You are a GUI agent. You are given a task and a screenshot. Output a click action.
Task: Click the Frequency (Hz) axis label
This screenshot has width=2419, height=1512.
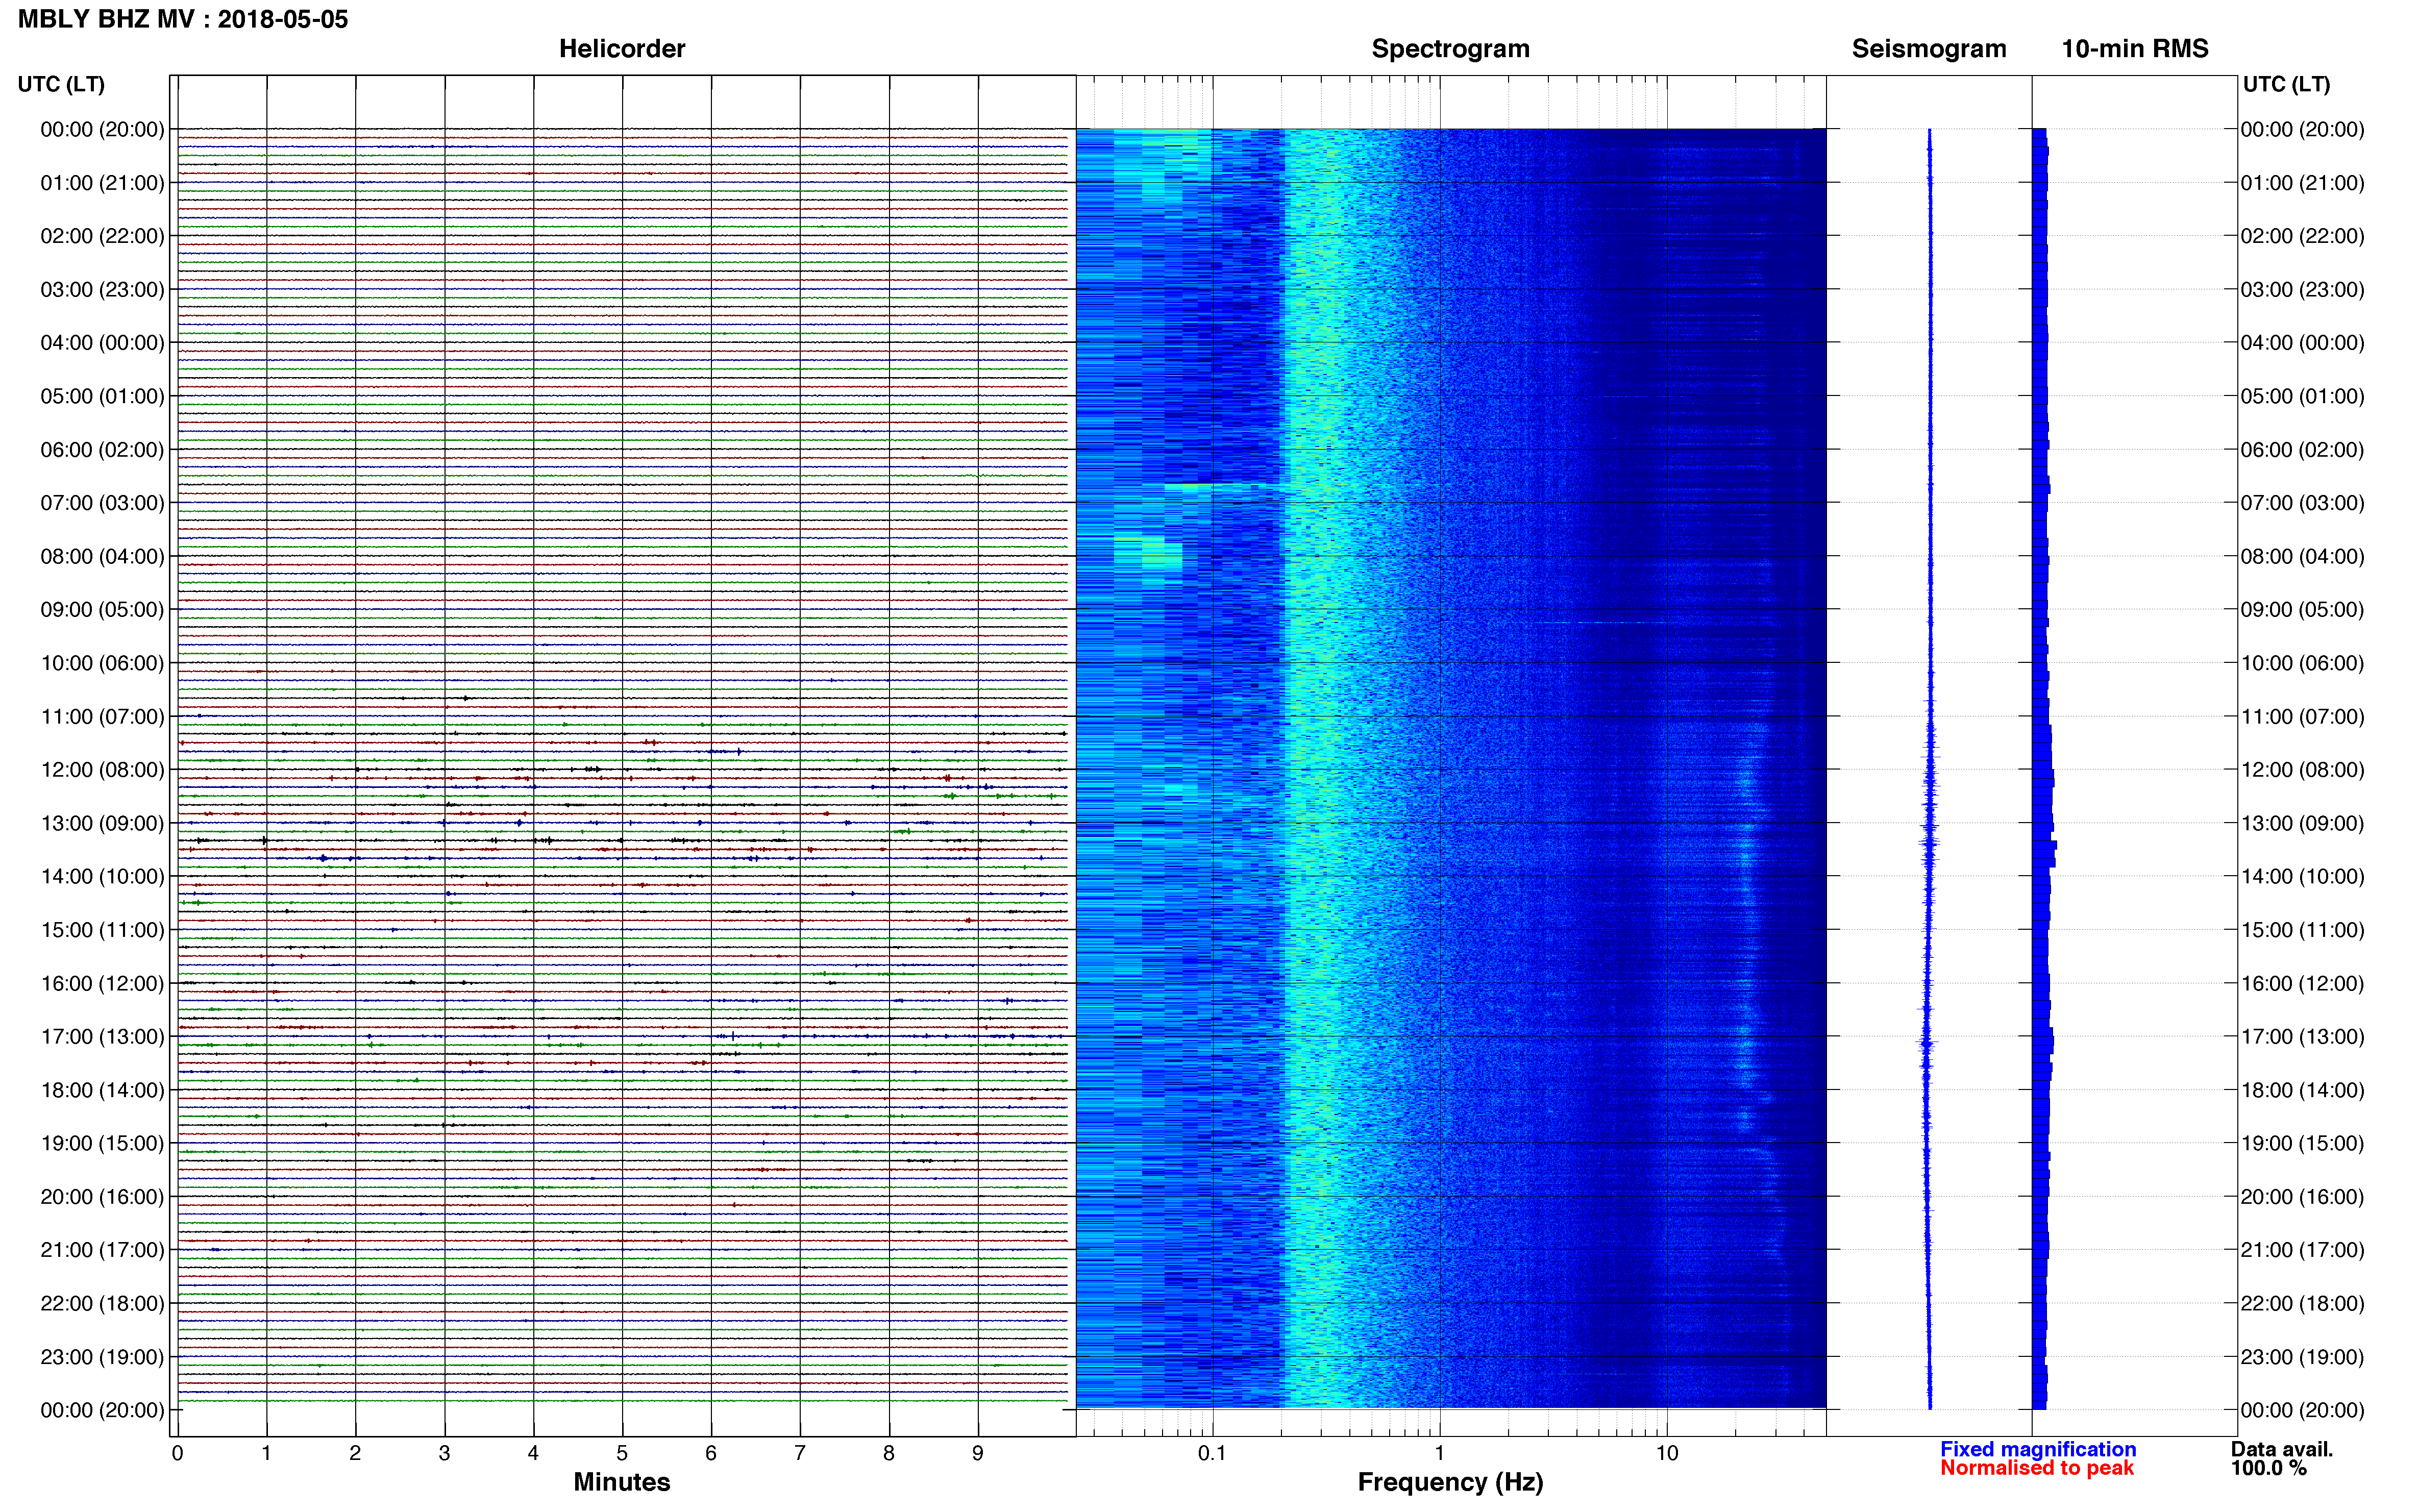[x=1450, y=1483]
